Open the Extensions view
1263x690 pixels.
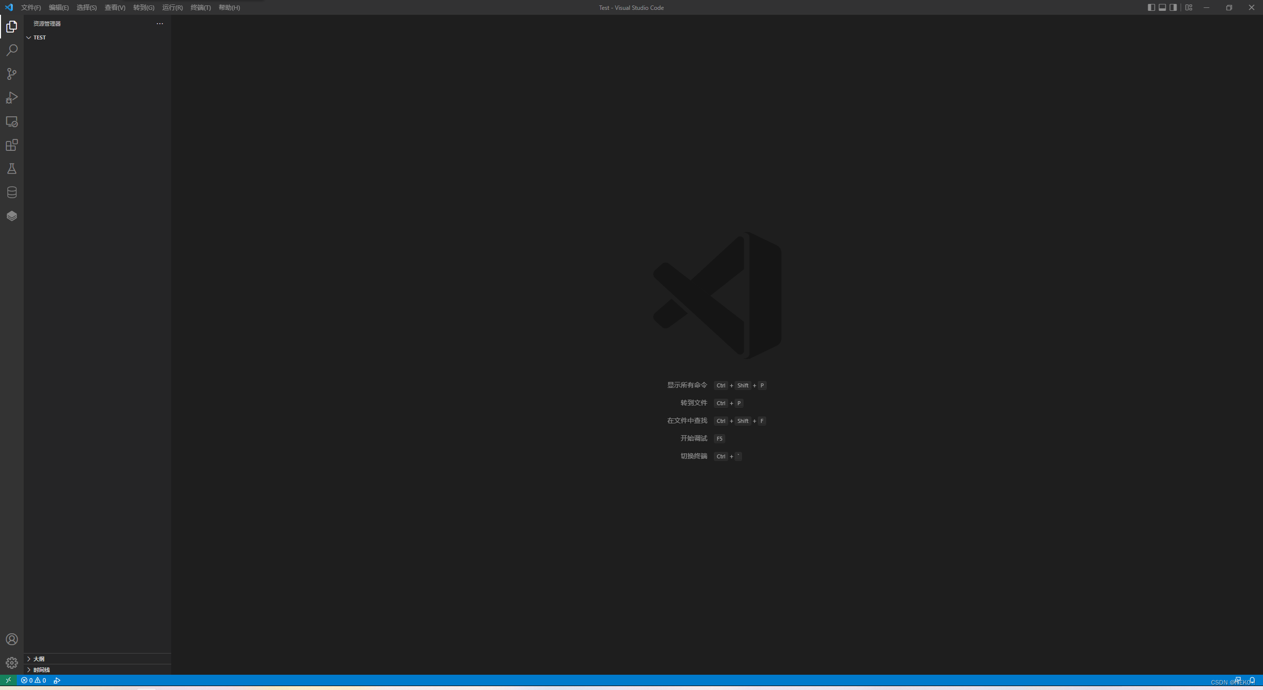(x=12, y=145)
